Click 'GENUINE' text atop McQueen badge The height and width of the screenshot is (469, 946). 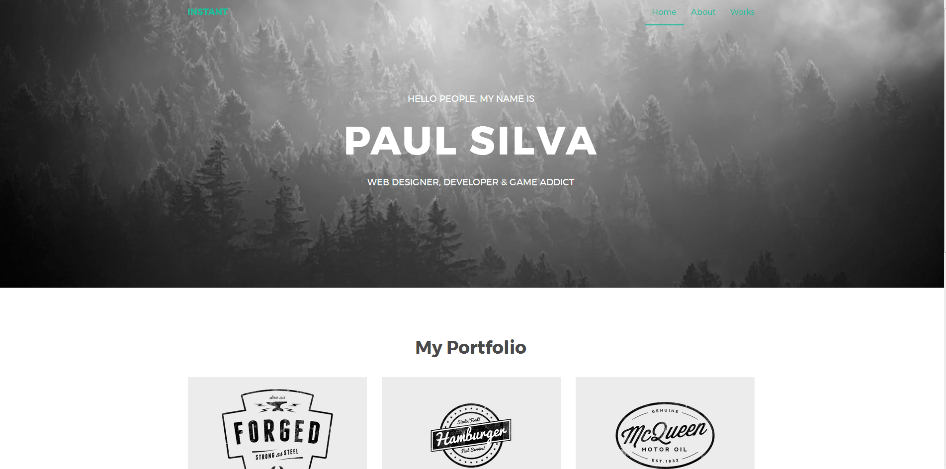coord(665,411)
